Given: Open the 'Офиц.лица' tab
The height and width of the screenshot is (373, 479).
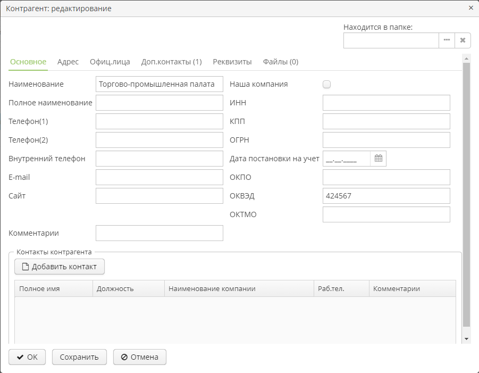Looking at the screenshot, I should click(110, 62).
